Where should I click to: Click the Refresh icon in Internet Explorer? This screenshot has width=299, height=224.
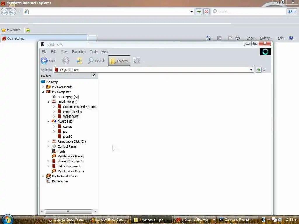click(199, 12)
